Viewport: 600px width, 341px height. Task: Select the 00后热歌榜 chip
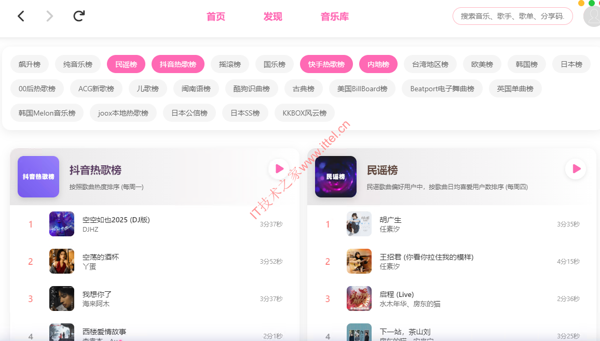pyautogui.click(x=37, y=89)
